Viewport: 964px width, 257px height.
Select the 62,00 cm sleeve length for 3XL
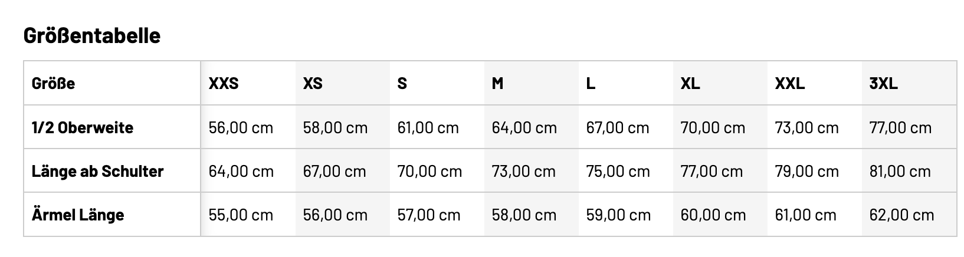click(901, 215)
